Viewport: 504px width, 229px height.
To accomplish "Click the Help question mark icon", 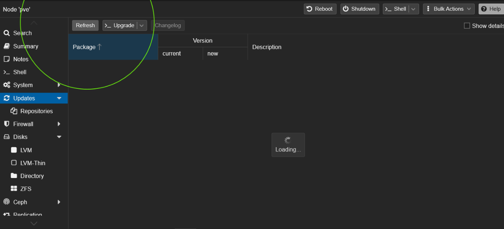I will coord(484,9).
